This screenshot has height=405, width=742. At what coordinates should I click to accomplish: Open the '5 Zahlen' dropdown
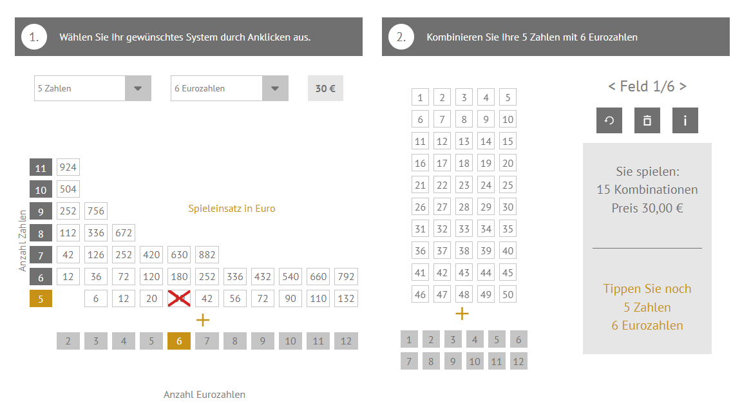[93, 88]
